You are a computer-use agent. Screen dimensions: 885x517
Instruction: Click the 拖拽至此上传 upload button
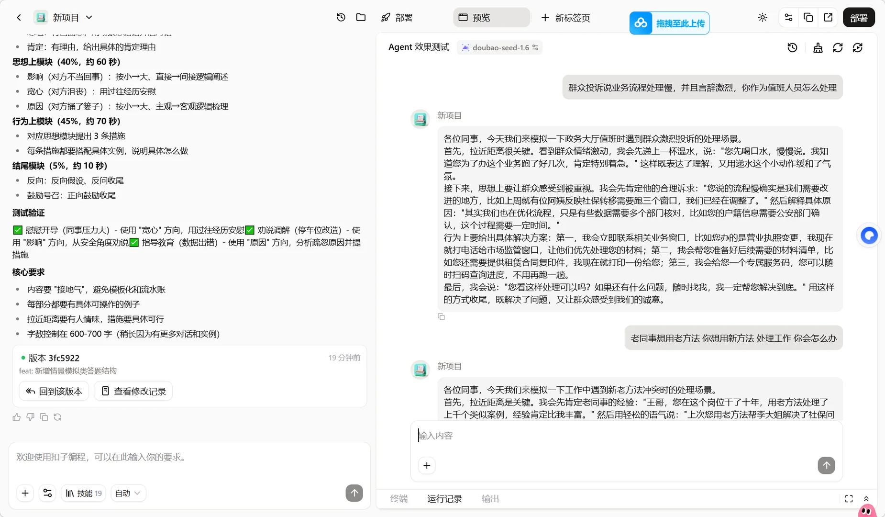669,23
